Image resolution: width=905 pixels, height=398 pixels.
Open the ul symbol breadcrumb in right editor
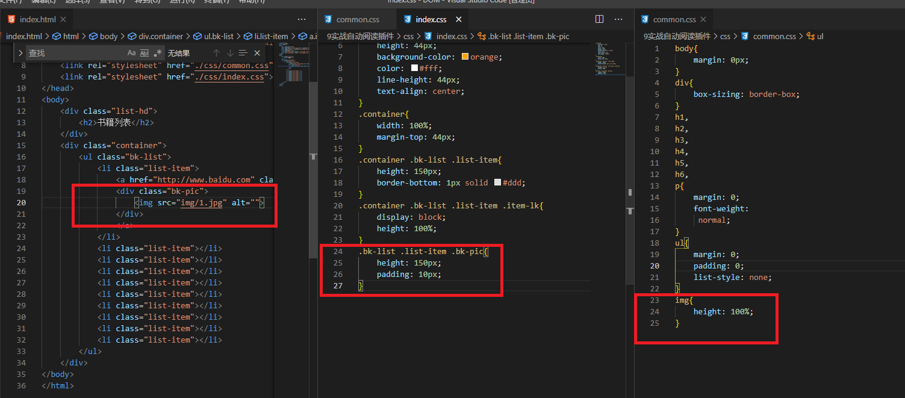[815, 36]
